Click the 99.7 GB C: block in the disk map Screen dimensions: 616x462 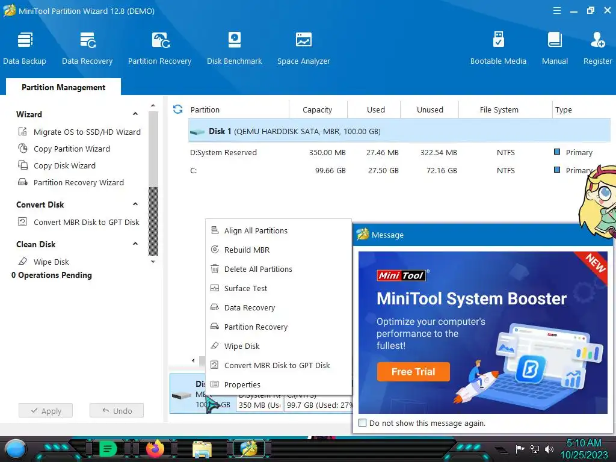tap(318, 403)
